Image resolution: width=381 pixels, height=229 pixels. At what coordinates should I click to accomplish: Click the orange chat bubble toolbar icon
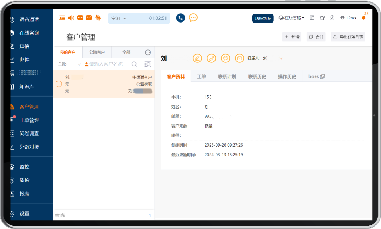[80, 18]
